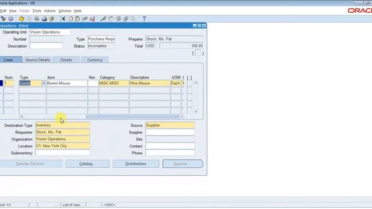Click the lines vertical scrollbar up arrow

[196, 82]
